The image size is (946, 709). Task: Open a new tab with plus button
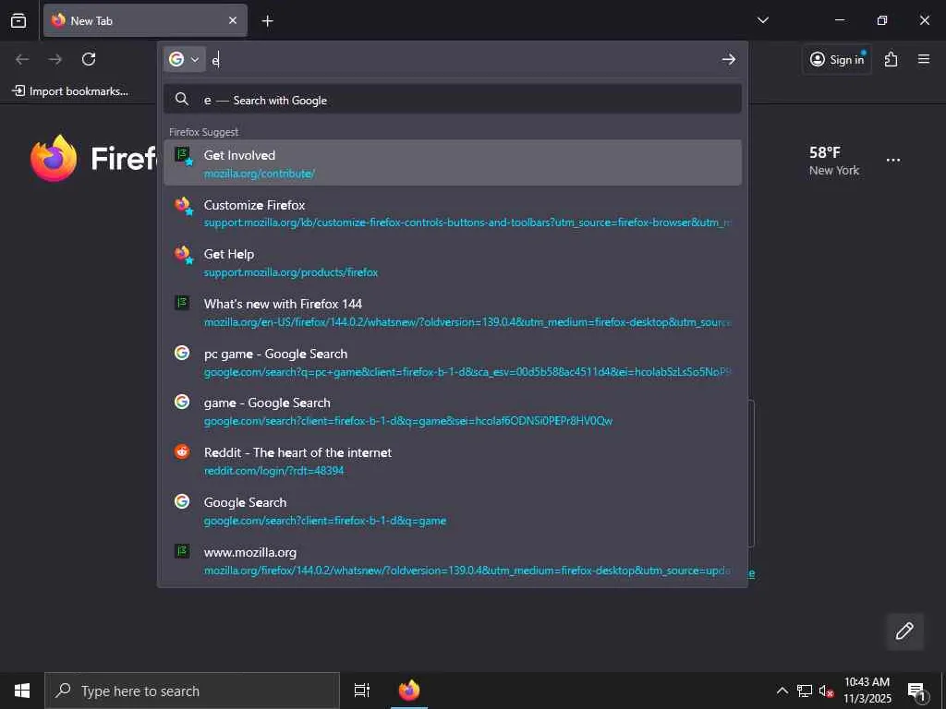coord(267,21)
